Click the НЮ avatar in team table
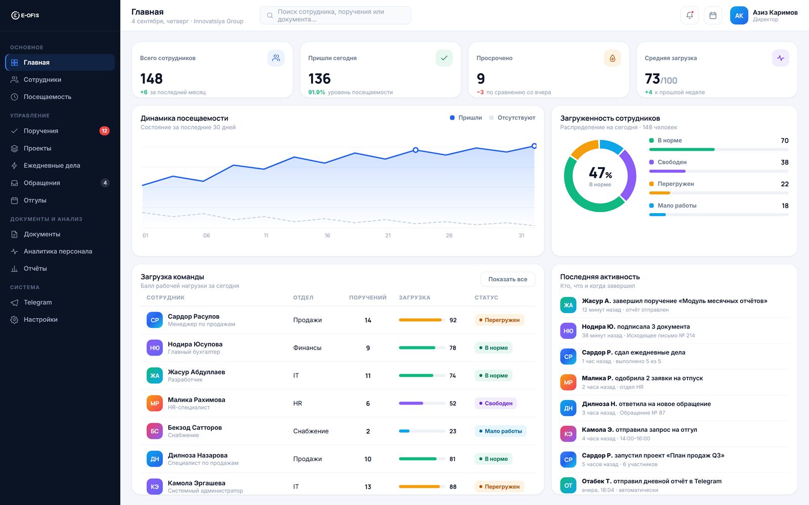 click(x=155, y=348)
